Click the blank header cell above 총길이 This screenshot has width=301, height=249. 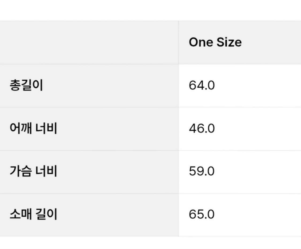pyautogui.click(x=89, y=42)
